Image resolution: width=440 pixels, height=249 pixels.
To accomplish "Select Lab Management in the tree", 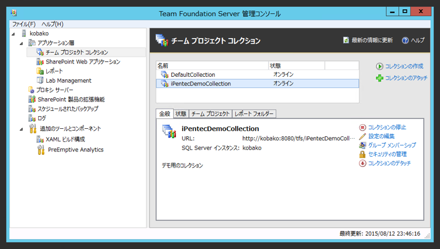I will tap(68, 81).
